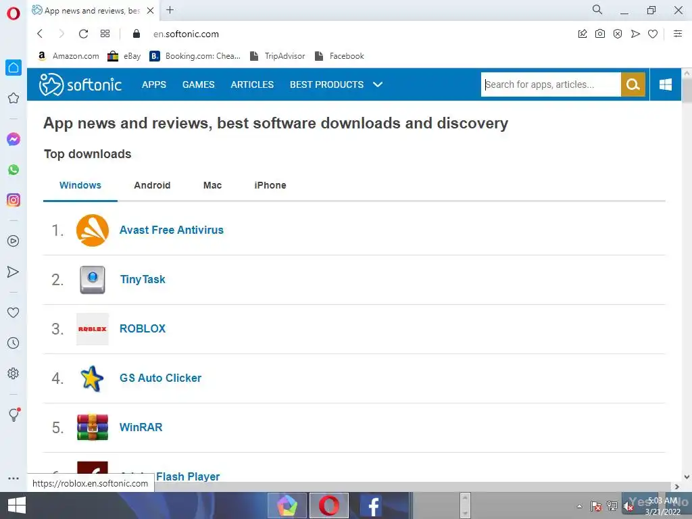692x519 pixels.
Task: Click the Opera taskbar icon
Action: coord(329,505)
